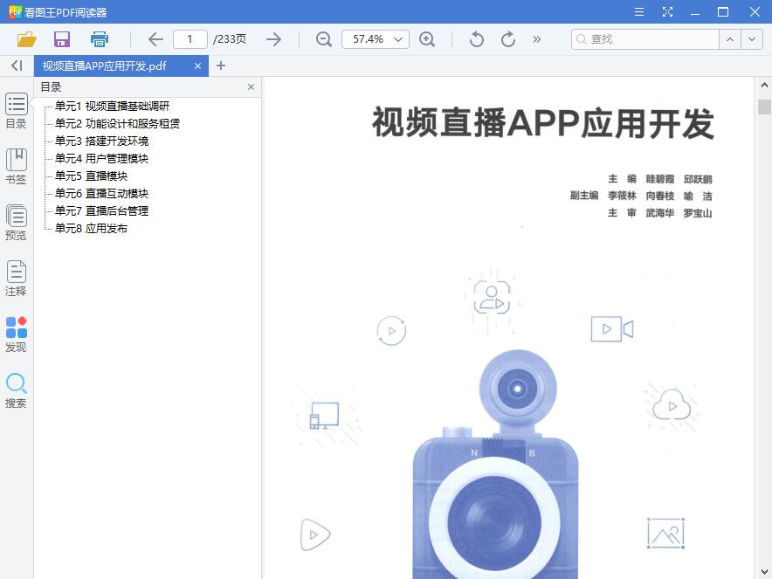Viewport: 772px width, 579px height.
Task: Print the document via the printer icon
Action: (99, 38)
